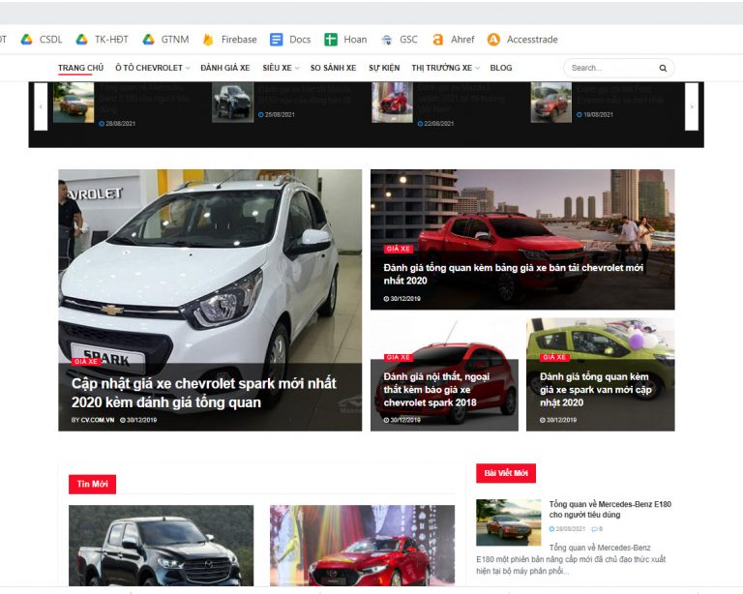
Task: Click the search magnifier icon
Action: 663,69
